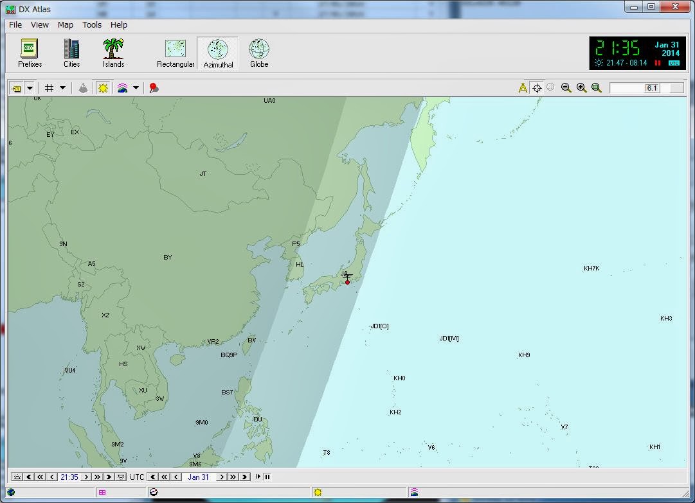Click the JA prefix label on Japan
This screenshot has width=695, height=503.
pos(344,274)
